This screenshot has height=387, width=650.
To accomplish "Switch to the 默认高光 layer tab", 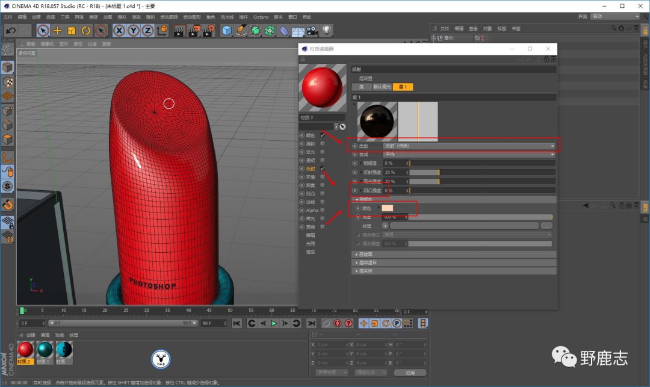I will tap(382, 87).
